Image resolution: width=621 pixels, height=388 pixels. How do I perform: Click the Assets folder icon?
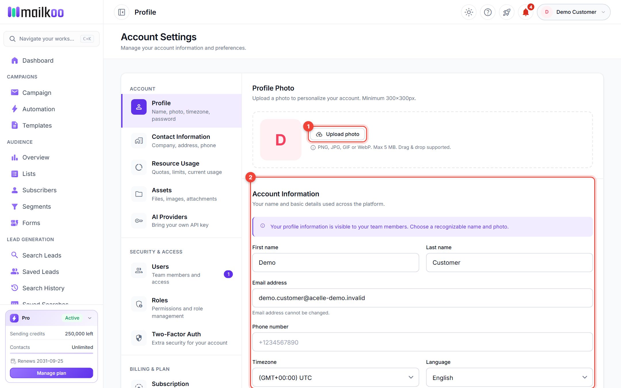(139, 194)
